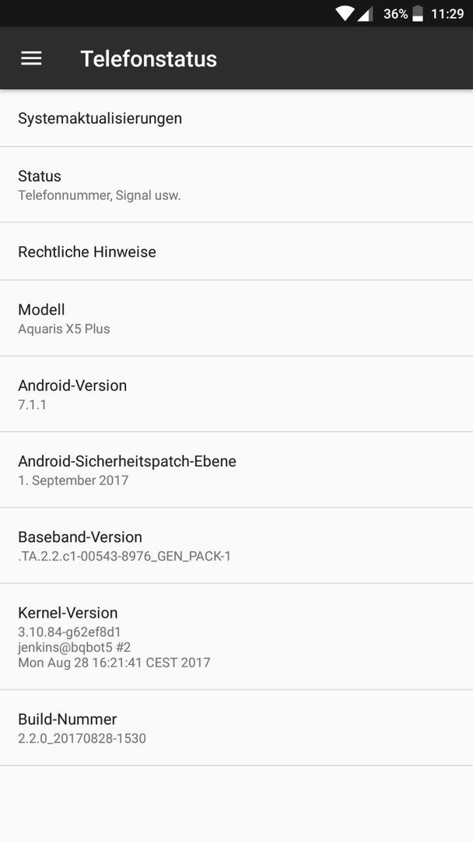
Task: Tap the 11:29 clock
Action: click(447, 14)
